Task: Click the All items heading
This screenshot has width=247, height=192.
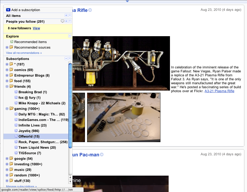Action: [14, 16]
